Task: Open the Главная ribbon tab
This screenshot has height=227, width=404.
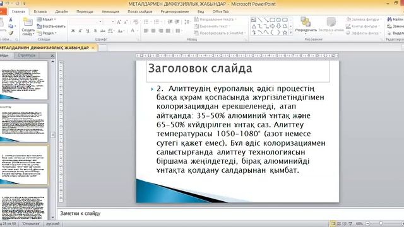Action: [18, 11]
